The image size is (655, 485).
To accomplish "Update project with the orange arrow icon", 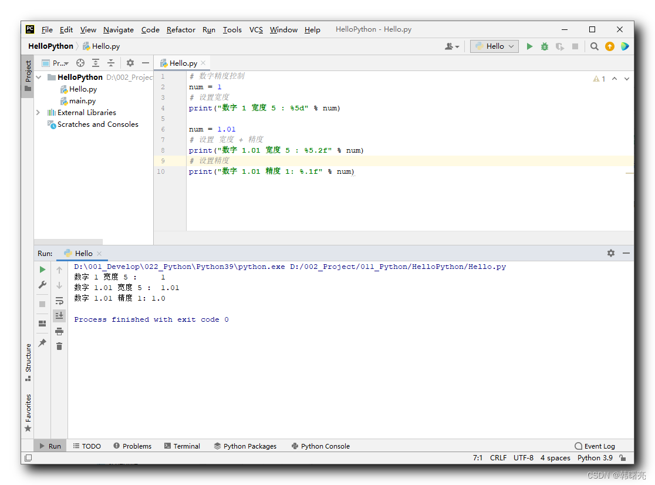I will point(610,46).
